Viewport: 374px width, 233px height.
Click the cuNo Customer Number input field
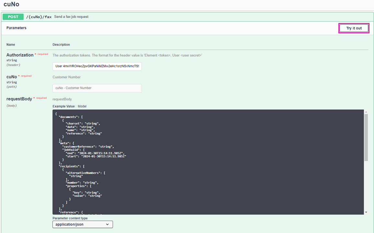coord(97,88)
